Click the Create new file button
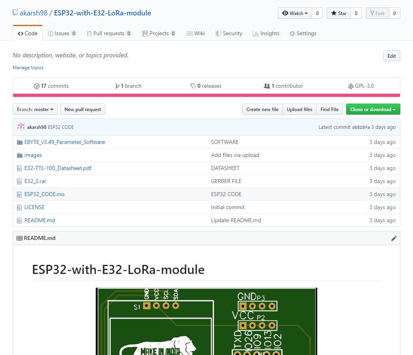The width and height of the screenshot is (413, 355). click(262, 109)
